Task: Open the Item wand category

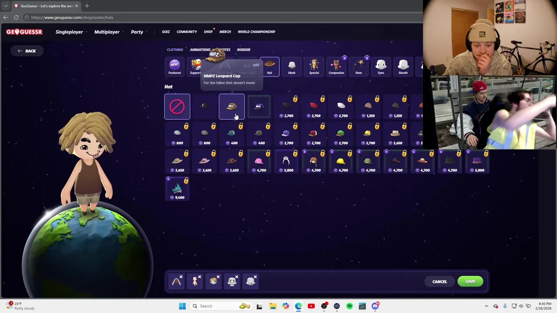Action: coord(359,67)
